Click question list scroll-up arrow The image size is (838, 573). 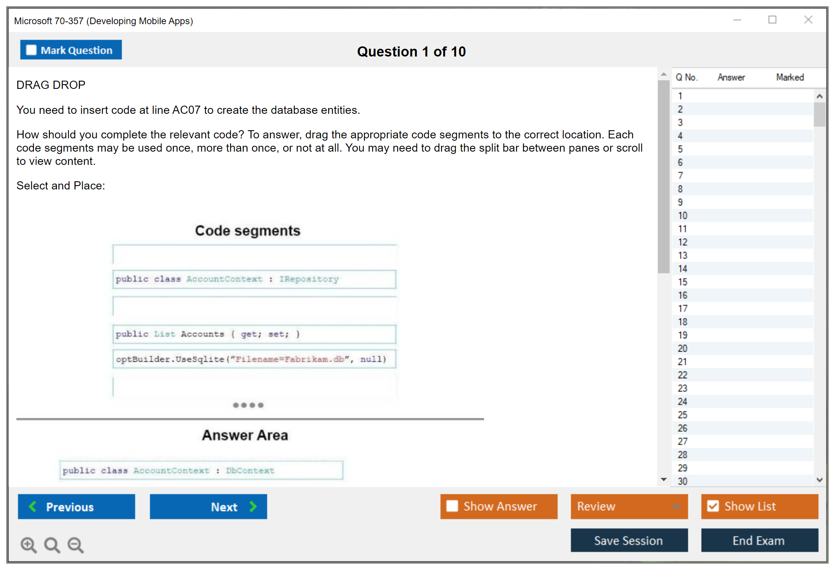point(819,96)
